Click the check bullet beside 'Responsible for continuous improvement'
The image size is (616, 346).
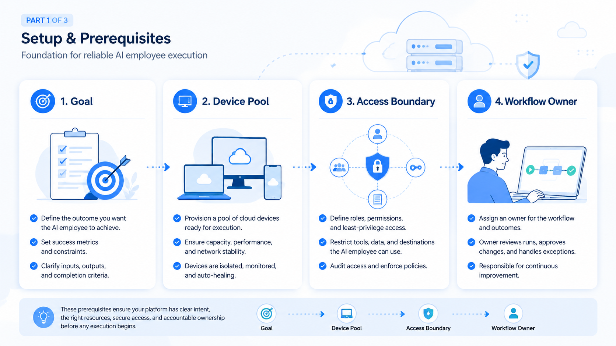click(471, 266)
